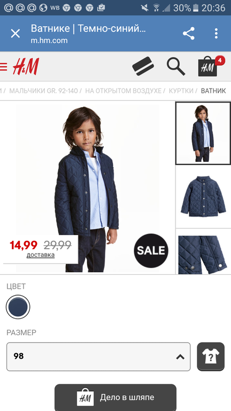Click the red H&M logo
231x411 pixels.
pyautogui.click(x=26, y=67)
